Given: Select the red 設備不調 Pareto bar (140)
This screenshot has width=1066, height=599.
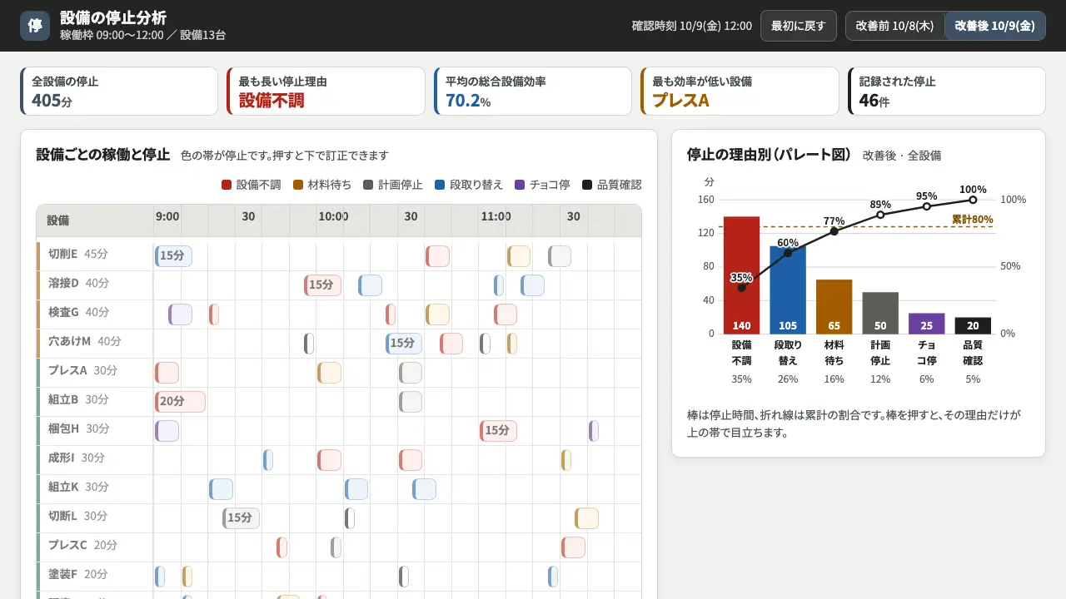Looking at the screenshot, I should point(741,275).
